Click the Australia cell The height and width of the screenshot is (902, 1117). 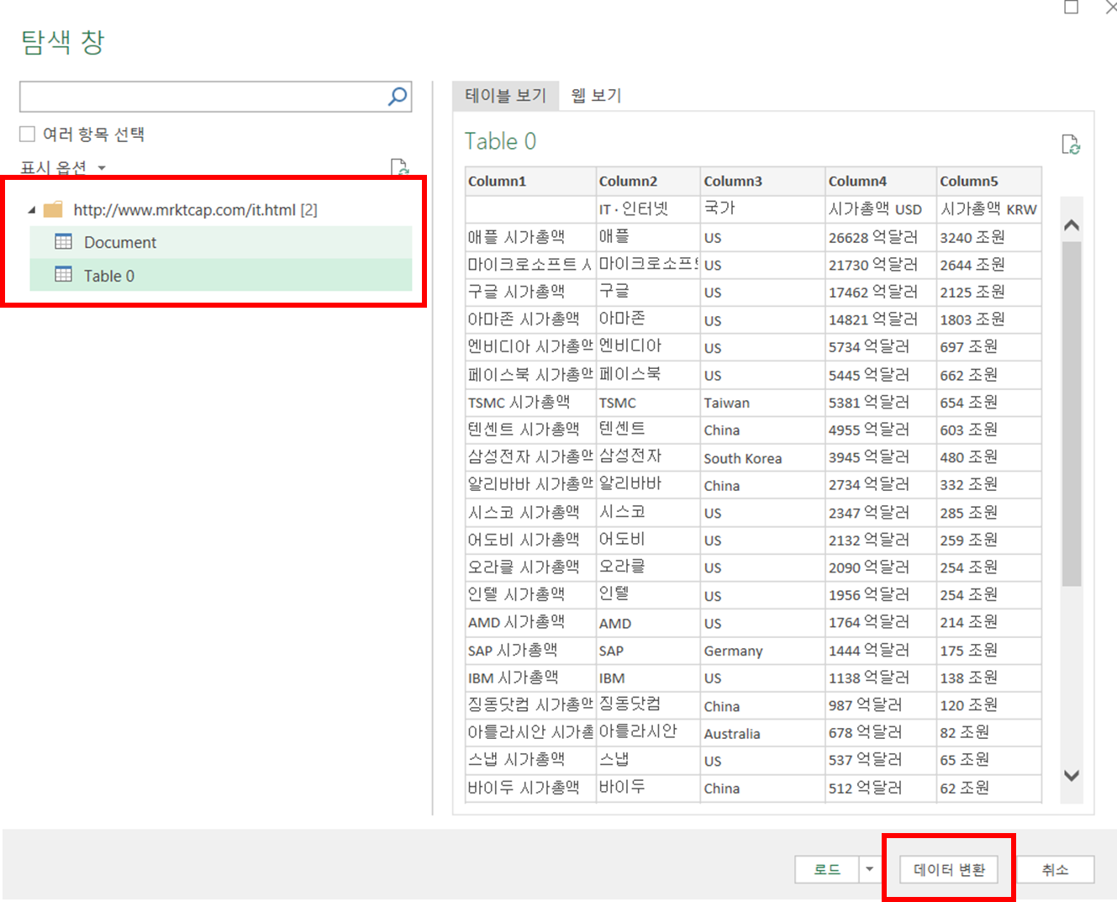click(763, 732)
